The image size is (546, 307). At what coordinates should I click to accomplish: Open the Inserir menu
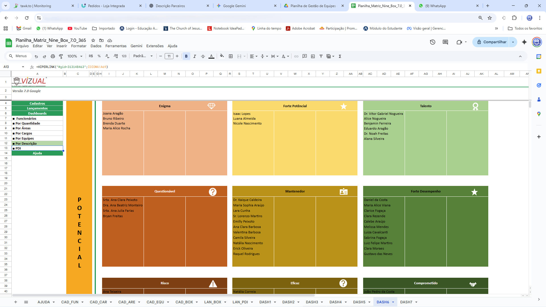[x=61, y=46]
